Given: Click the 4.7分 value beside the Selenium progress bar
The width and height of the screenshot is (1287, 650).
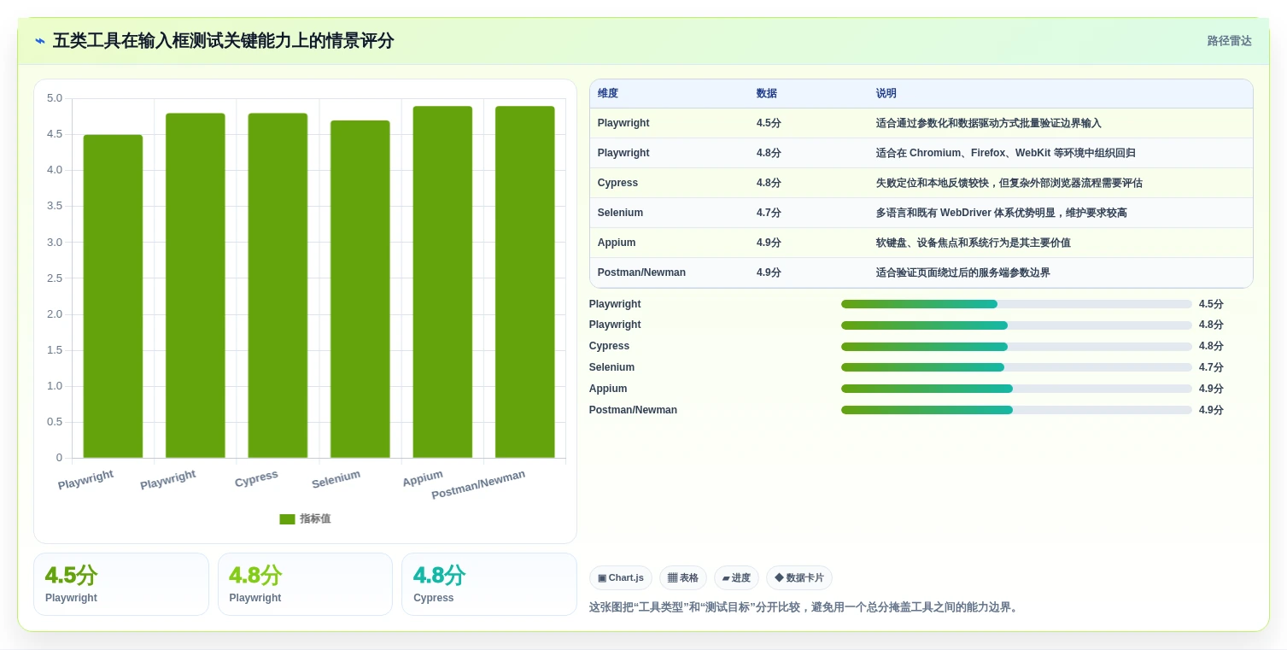Looking at the screenshot, I should 1211,367.
